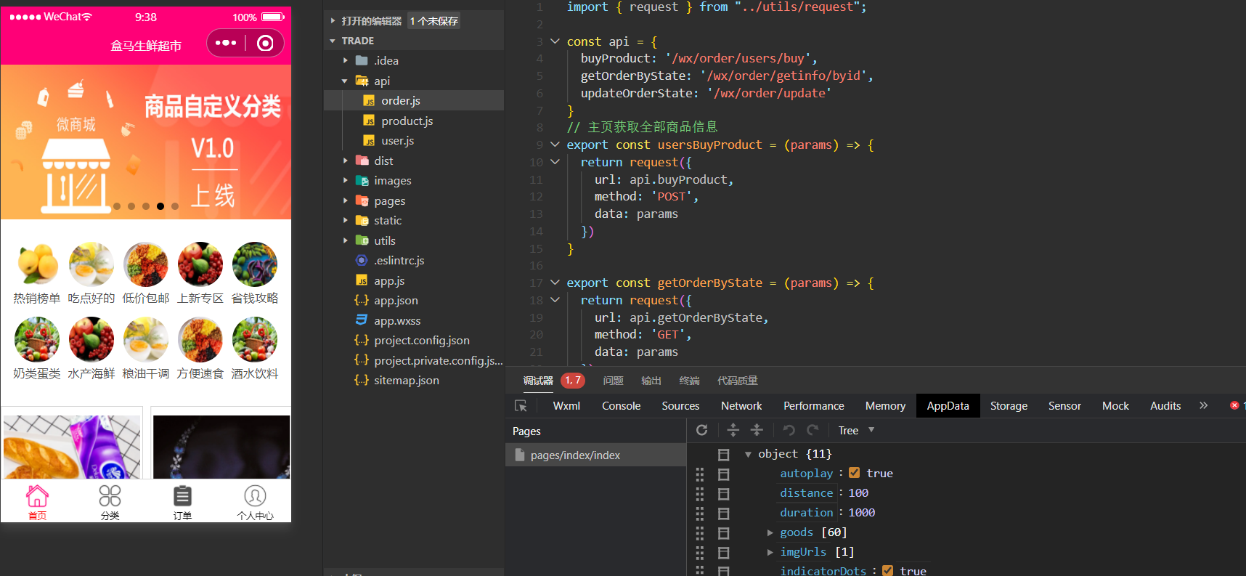Expand the goods [60] array
Viewport: 1246px width, 576px height.
pos(770,532)
